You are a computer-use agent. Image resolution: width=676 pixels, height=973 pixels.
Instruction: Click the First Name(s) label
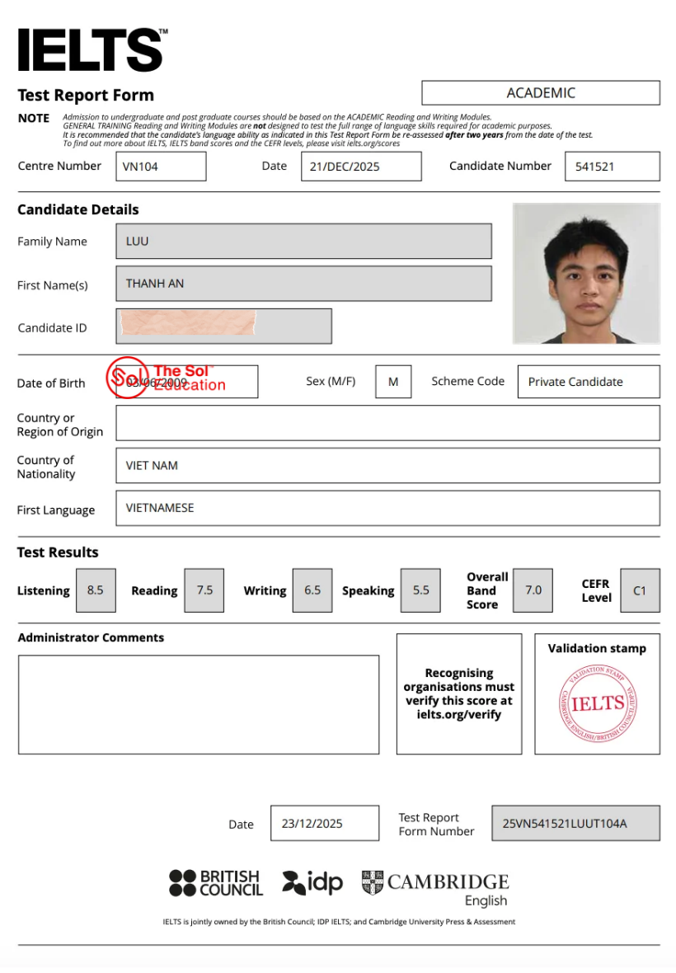[x=53, y=285]
